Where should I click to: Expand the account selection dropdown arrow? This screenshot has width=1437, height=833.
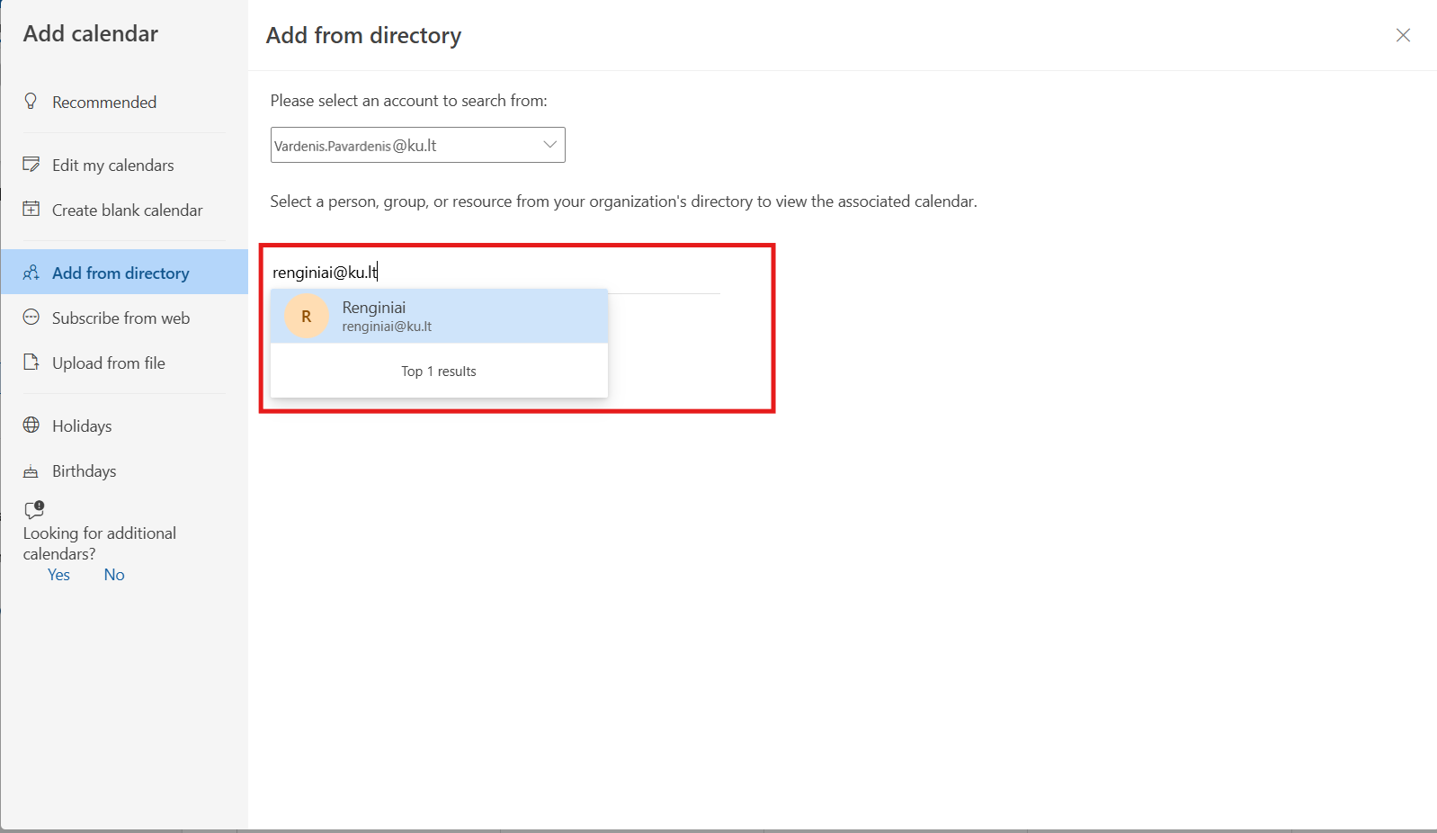point(549,145)
